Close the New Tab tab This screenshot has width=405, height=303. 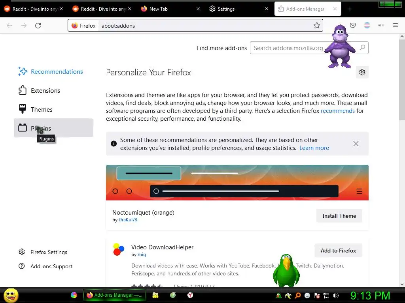coord(198,9)
